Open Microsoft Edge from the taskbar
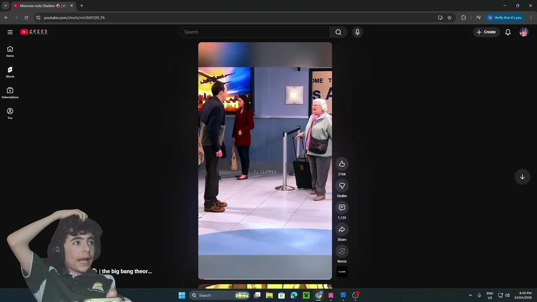The height and width of the screenshot is (302, 537). [294, 295]
